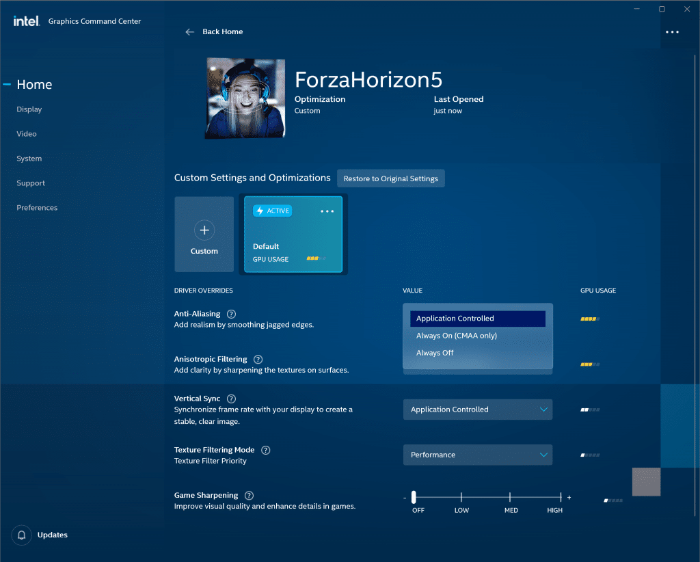Open the top-right three-dot options menu
Viewport: 700px width, 562px height.
(672, 32)
